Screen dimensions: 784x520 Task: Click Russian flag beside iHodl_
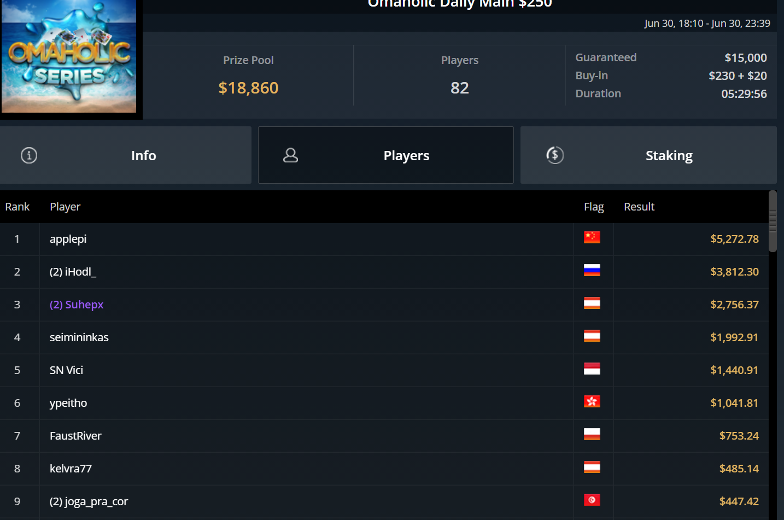point(592,270)
